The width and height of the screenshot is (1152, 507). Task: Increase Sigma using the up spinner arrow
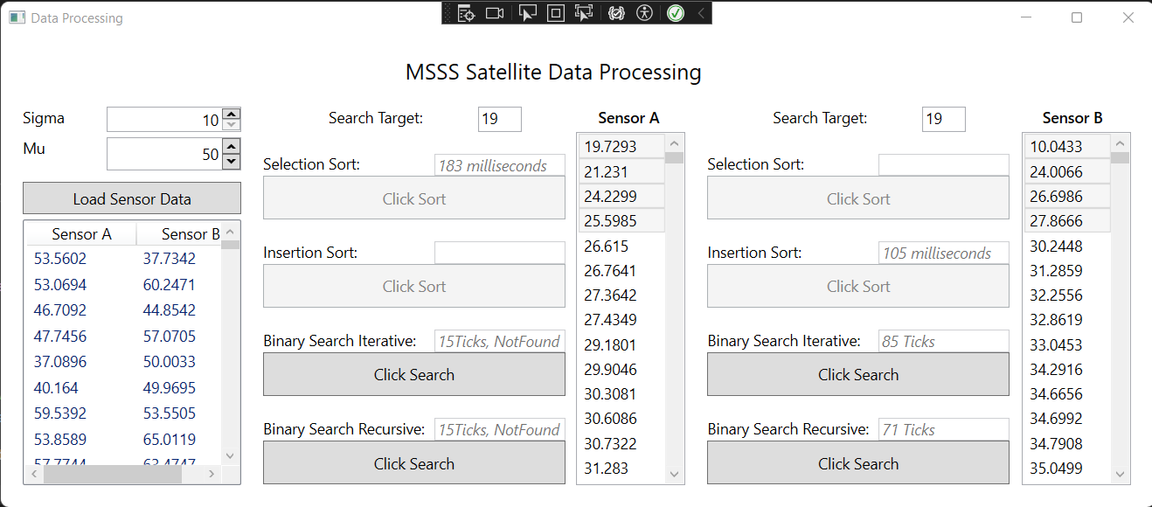tap(229, 113)
